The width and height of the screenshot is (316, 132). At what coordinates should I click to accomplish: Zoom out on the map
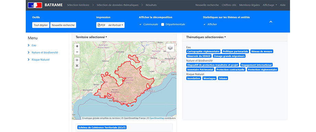coord(77,52)
